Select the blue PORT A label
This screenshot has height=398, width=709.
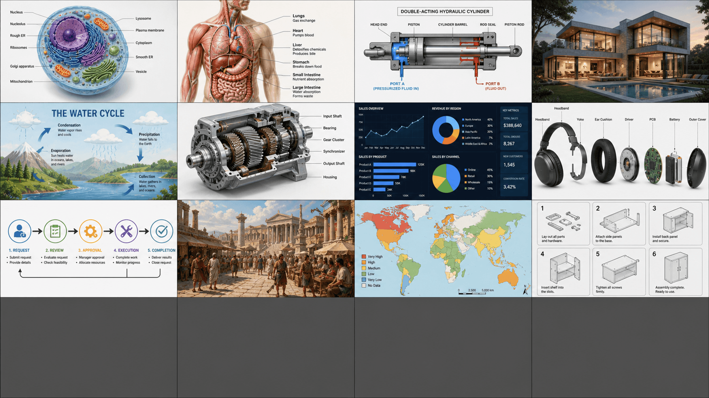[397, 84]
